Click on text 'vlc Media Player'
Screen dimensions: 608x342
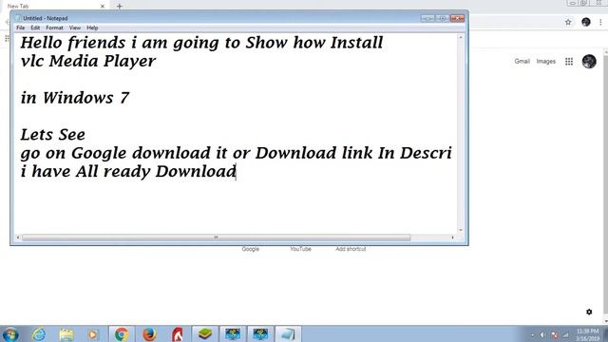[88, 61]
